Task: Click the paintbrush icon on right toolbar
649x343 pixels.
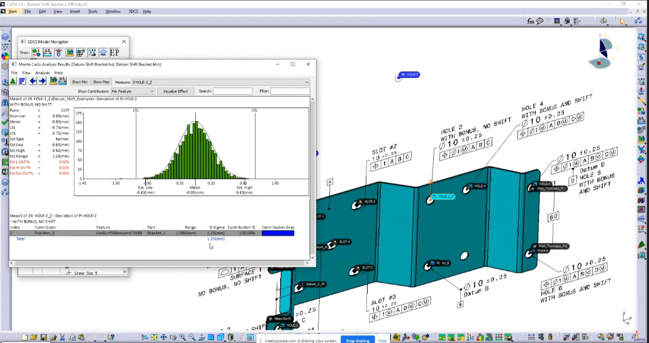Action: click(642, 67)
